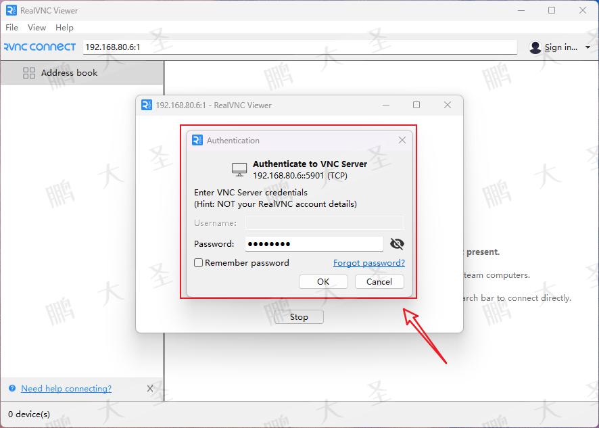Click the 0 device(s) status text

(x=29, y=414)
